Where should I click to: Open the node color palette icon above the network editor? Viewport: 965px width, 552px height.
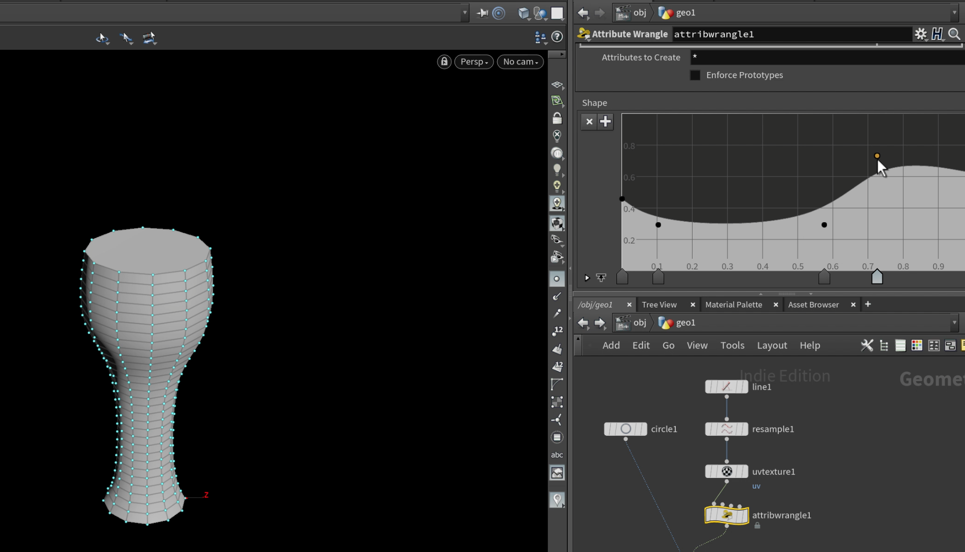(x=917, y=345)
